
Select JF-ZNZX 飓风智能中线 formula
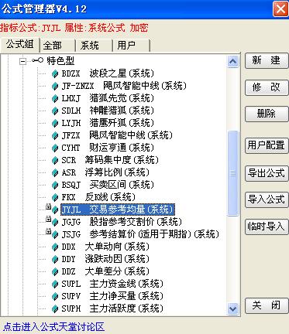pos(124,87)
